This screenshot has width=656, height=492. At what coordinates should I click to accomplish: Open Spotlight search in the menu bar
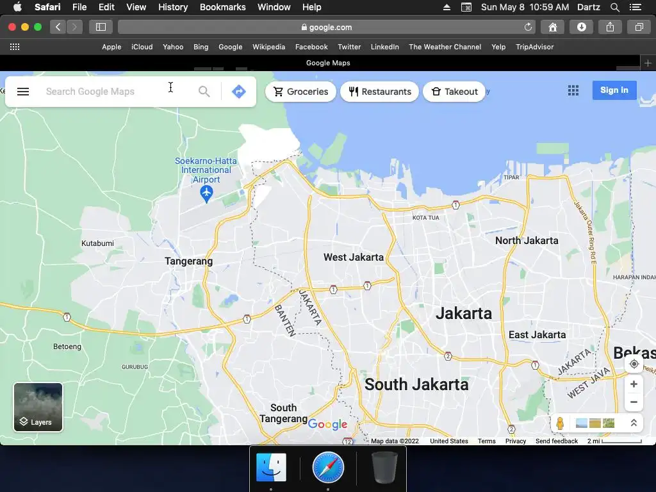click(614, 7)
